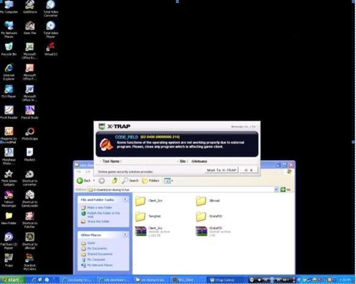Click OK in the X-TRAP dialog

click(x=249, y=170)
